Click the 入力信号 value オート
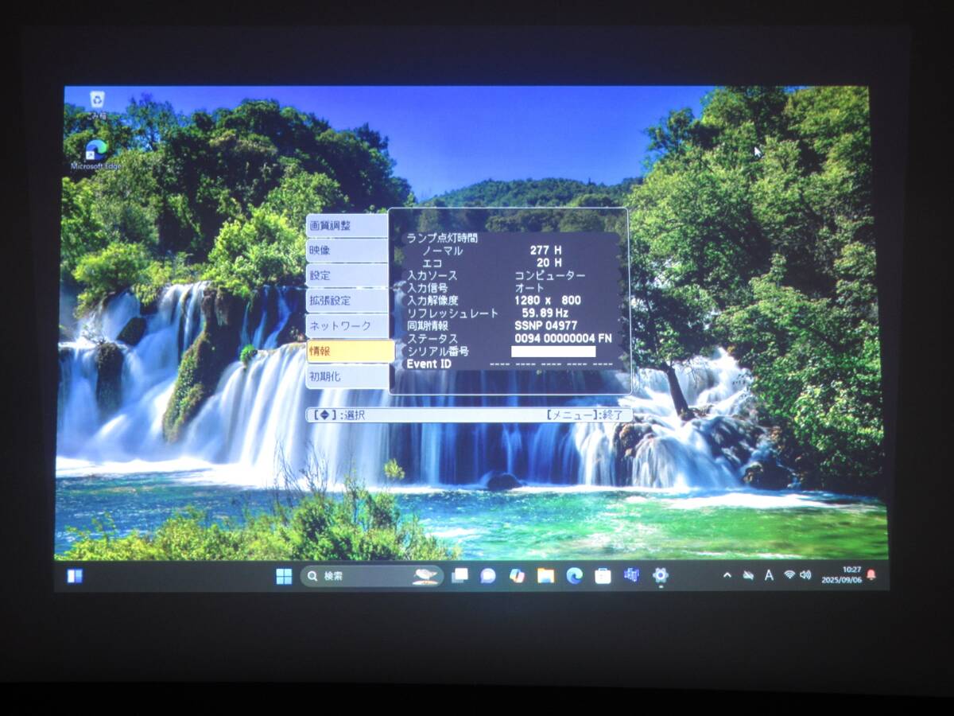Screen dimensions: 954x716 pos(529,288)
